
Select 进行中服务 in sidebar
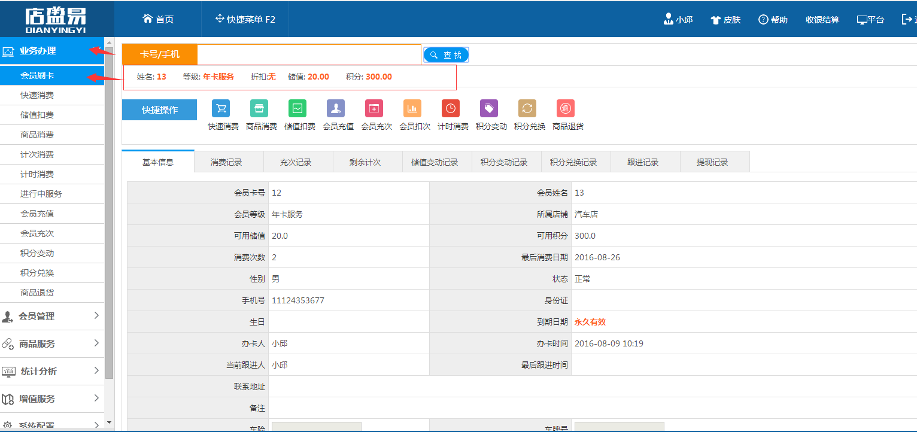coord(52,194)
